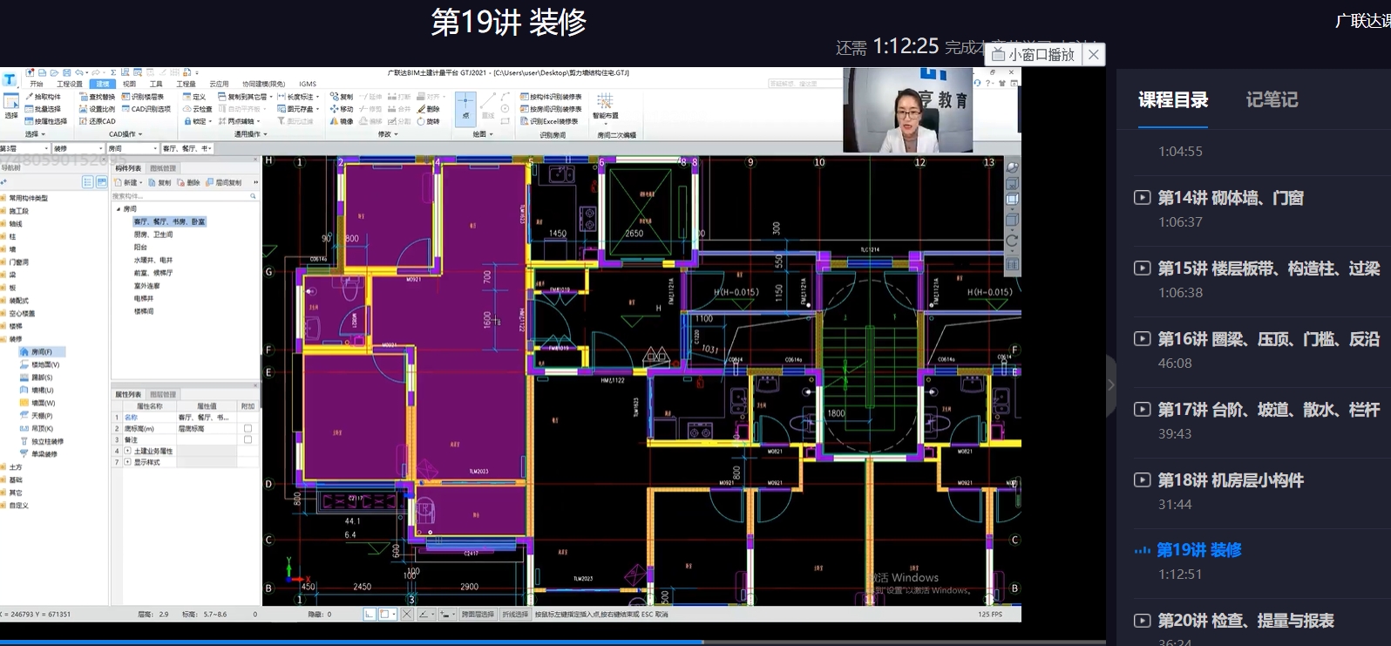Viewport: 1391px width, 646px height.
Task: Click 设置比例 set scale tool
Action: click(98, 109)
